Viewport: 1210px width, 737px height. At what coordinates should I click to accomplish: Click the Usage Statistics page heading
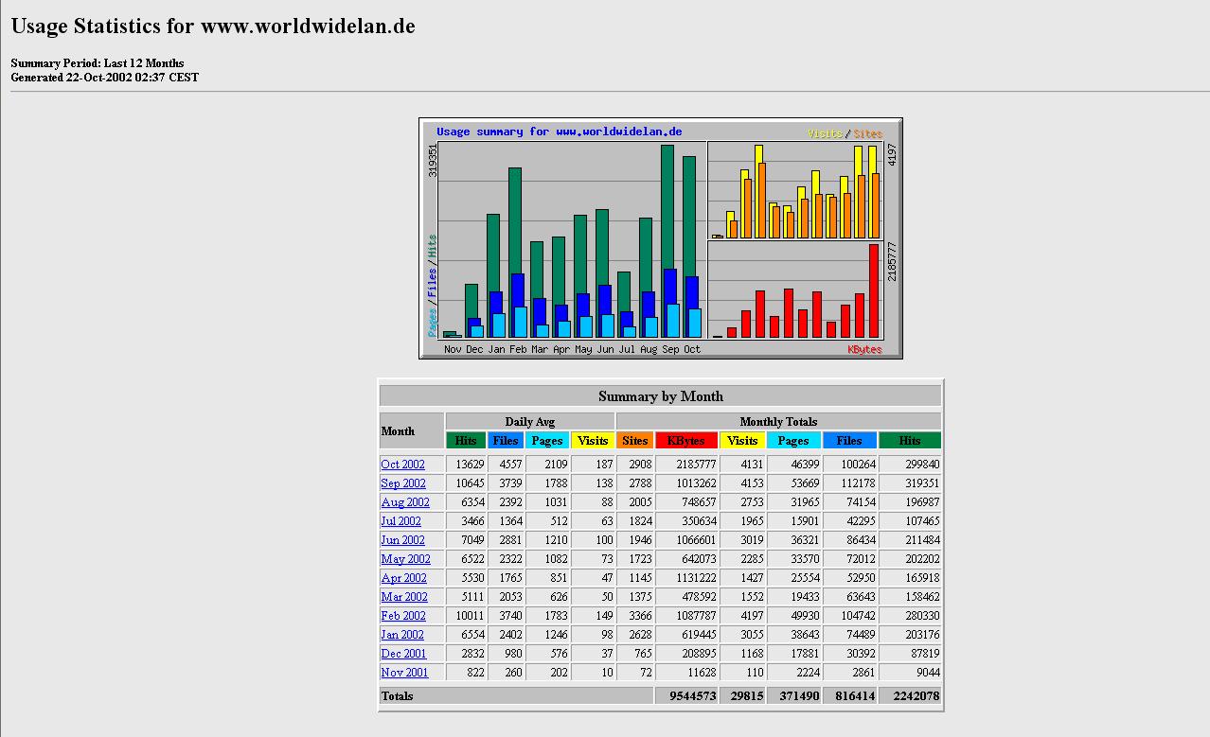point(213,26)
